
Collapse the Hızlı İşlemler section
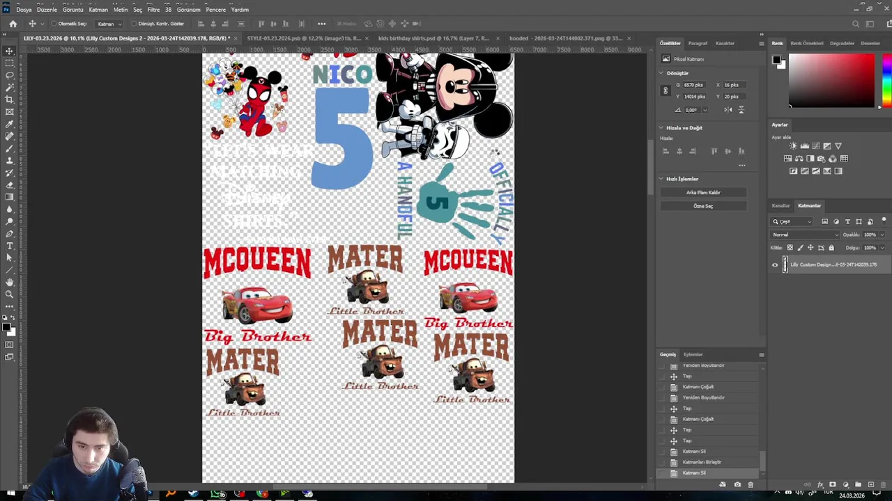[x=661, y=179]
